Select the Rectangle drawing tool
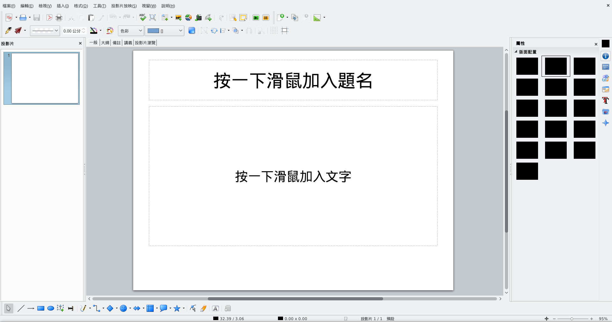Screen dimensions: 612x322 tap(41, 308)
